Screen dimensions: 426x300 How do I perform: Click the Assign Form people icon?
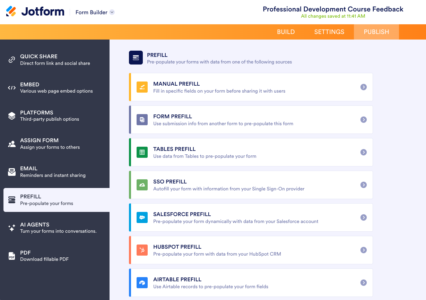[12, 144]
